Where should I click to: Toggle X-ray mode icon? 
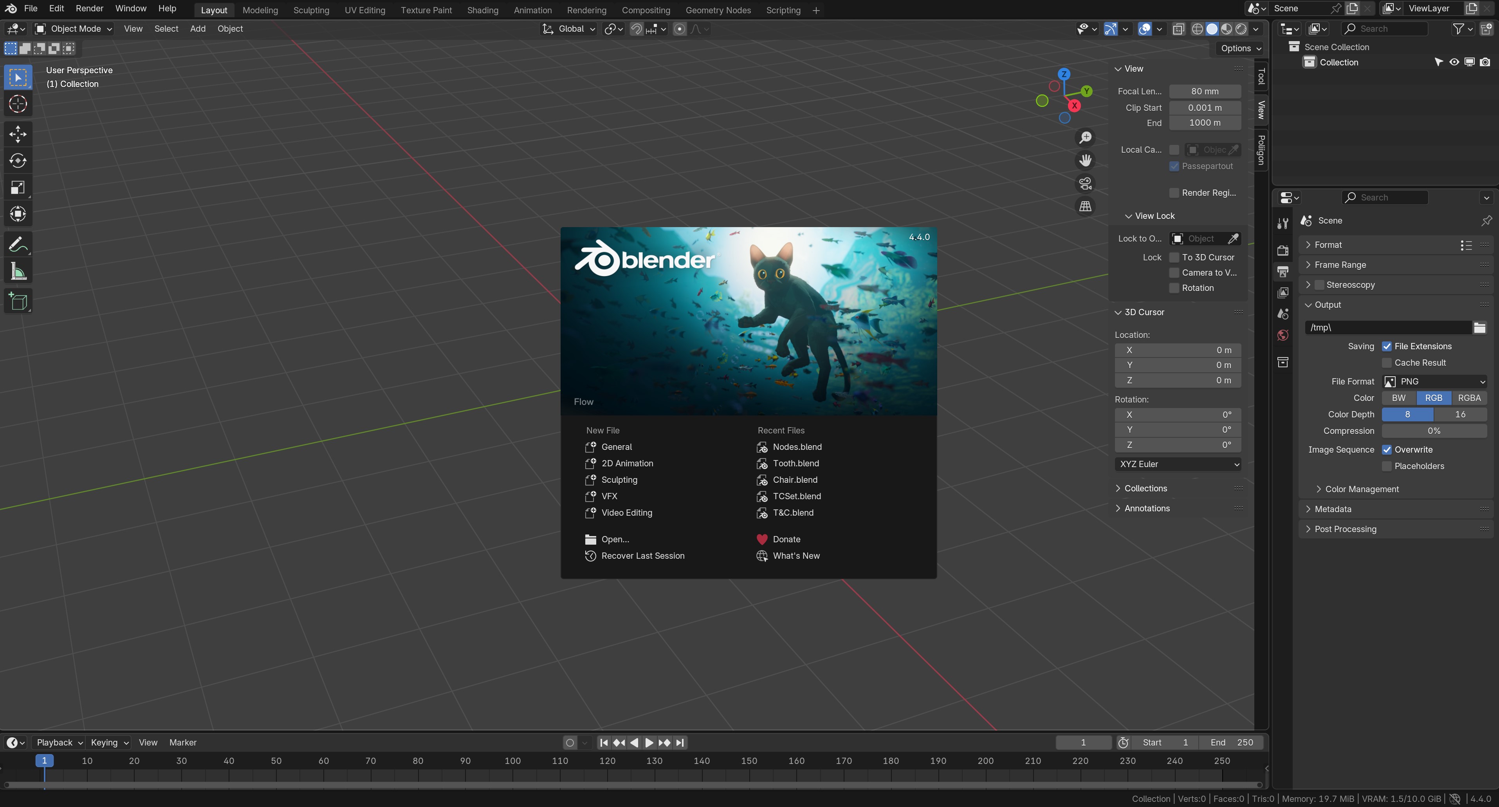coord(1178,29)
